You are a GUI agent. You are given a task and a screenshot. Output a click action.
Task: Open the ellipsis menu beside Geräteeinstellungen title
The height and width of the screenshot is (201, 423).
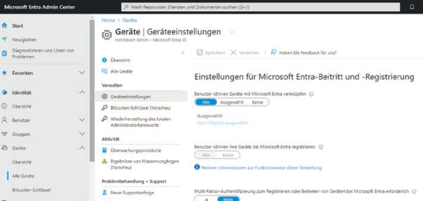point(232,32)
